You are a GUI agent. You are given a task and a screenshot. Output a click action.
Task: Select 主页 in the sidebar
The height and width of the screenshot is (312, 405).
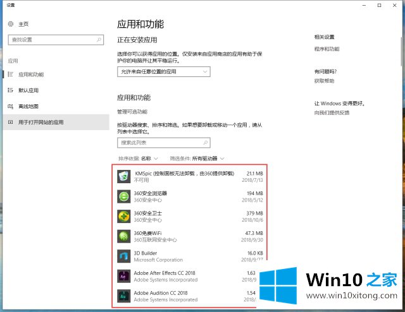coord(23,24)
